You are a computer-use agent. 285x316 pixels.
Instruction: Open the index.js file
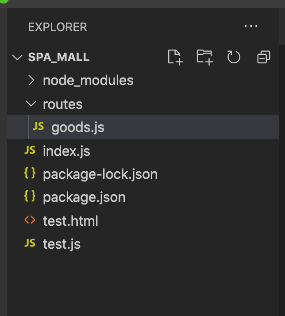pyautogui.click(x=66, y=151)
